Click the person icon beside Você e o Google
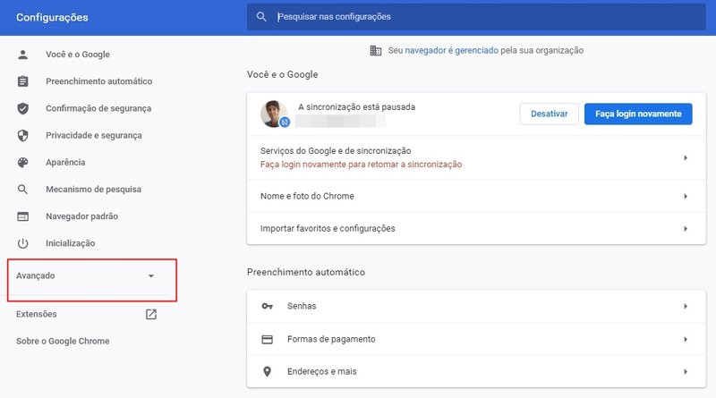 [23, 55]
